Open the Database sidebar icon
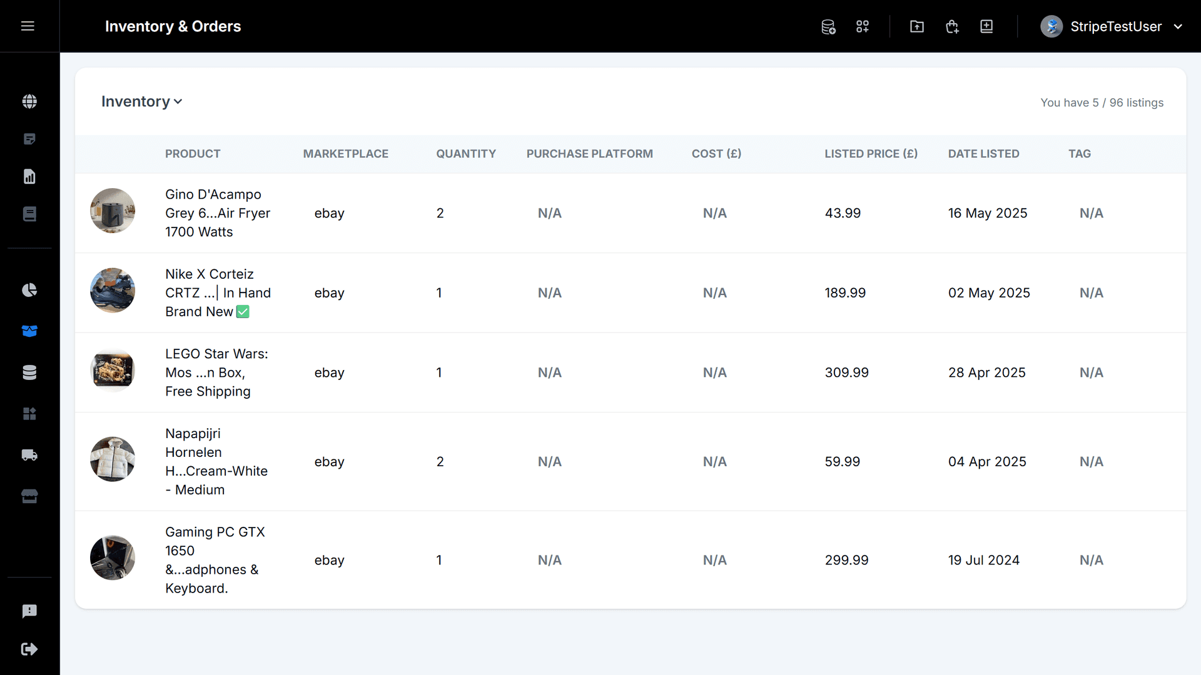The width and height of the screenshot is (1201, 675). [x=29, y=372]
